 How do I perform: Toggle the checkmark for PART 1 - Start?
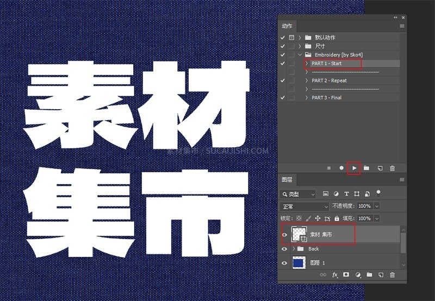coord(282,63)
